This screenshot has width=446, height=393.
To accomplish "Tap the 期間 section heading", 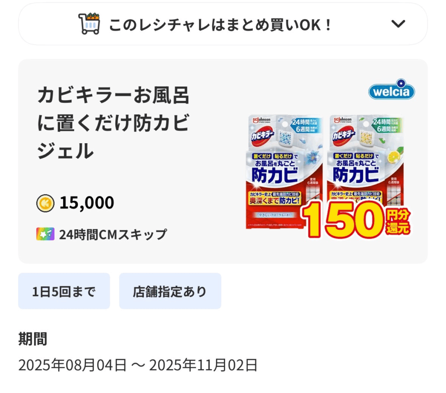I will coord(33,339).
